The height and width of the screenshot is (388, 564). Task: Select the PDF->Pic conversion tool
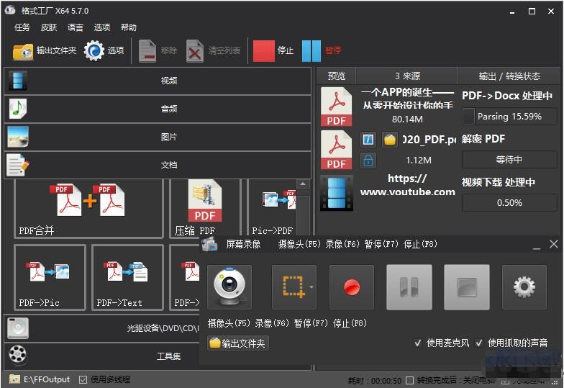click(x=50, y=277)
